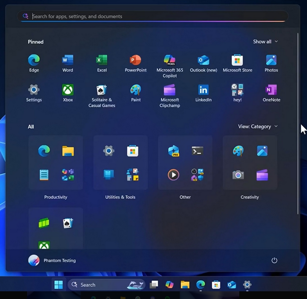
Task: Launch Paint from pinned apps
Action: pyautogui.click(x=136, y=93)
